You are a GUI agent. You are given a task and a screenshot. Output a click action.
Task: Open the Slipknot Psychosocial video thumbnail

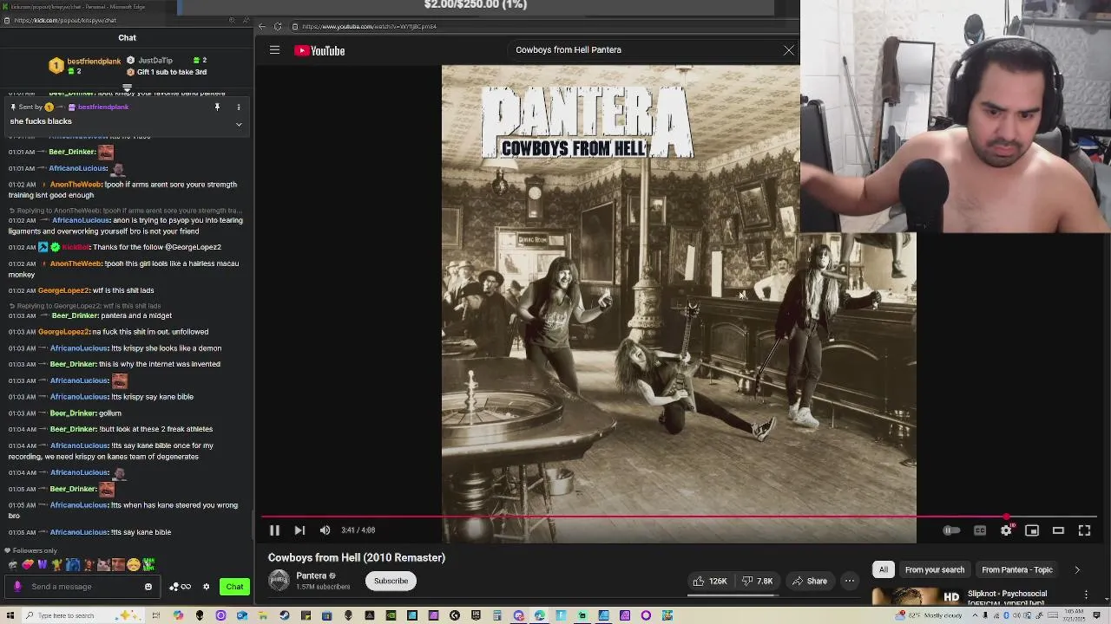coord(917,596)
